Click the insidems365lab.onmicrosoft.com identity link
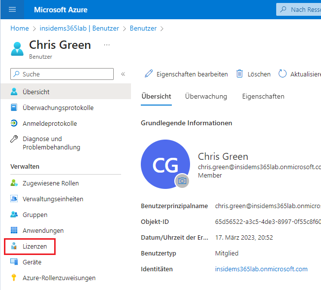 [x=261, y=269]
